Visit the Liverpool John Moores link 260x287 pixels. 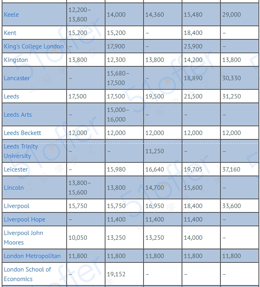click(x=23, y=238)
